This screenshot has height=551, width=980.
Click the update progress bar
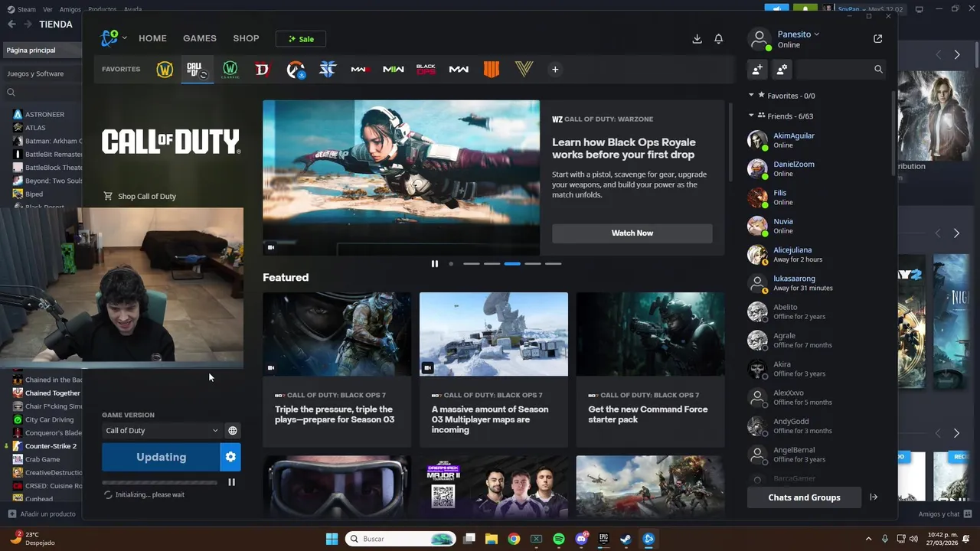click(x=159, y=482)
